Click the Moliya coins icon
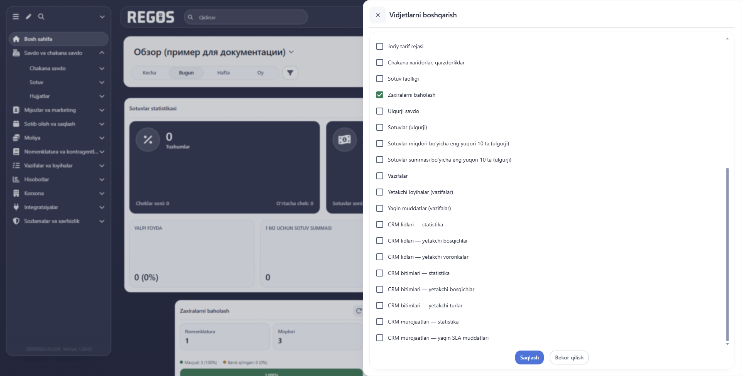The width and height of the screenshot is (741, 376). click(x=16, y=138)
